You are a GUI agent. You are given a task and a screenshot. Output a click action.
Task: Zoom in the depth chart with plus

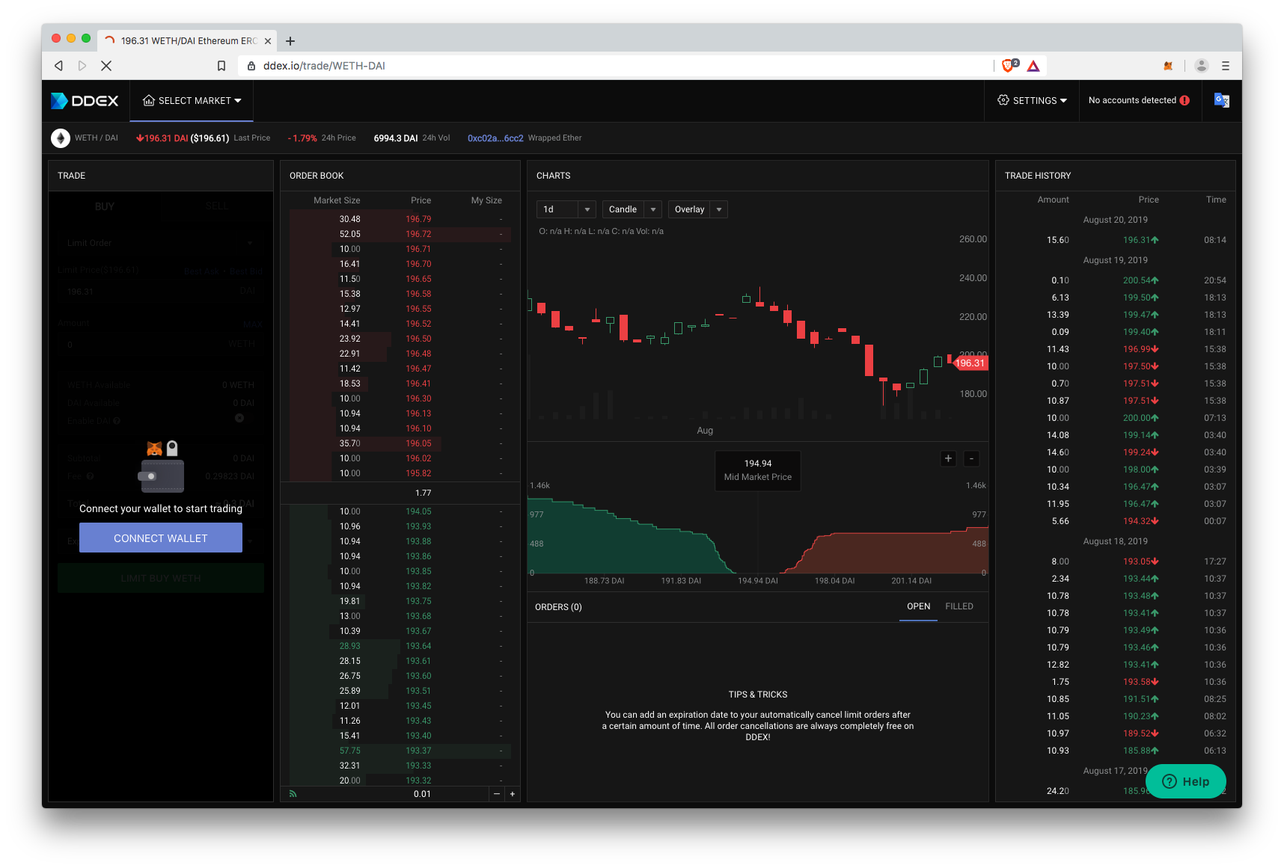pos(948,459)
